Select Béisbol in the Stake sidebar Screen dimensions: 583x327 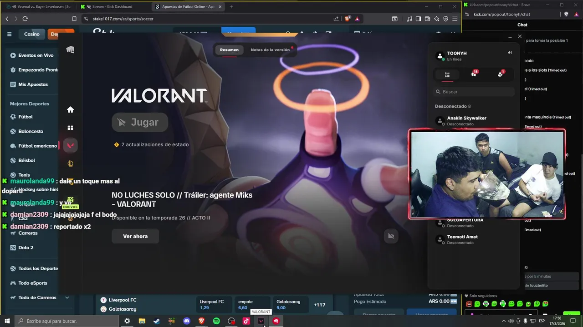coord(23,160)
